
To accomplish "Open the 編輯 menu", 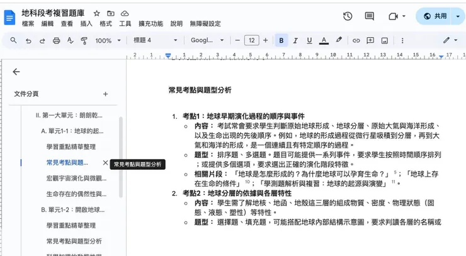I will (x=47, y=24).
